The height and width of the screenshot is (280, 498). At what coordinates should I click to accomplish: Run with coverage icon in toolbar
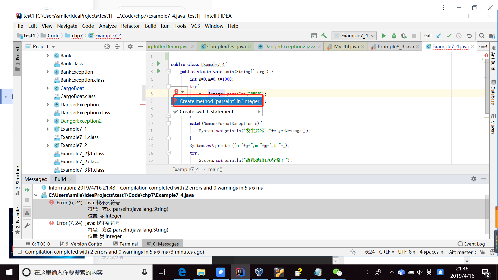(x=404, y=36)
